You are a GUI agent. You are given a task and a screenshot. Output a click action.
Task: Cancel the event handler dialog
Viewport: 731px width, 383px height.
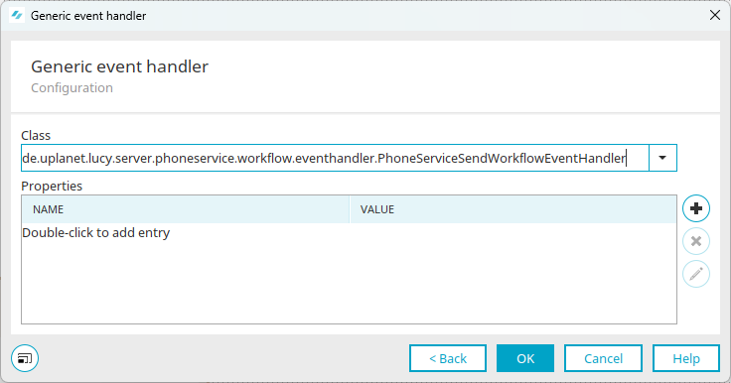pyautogui.click(x=603, y=358)
